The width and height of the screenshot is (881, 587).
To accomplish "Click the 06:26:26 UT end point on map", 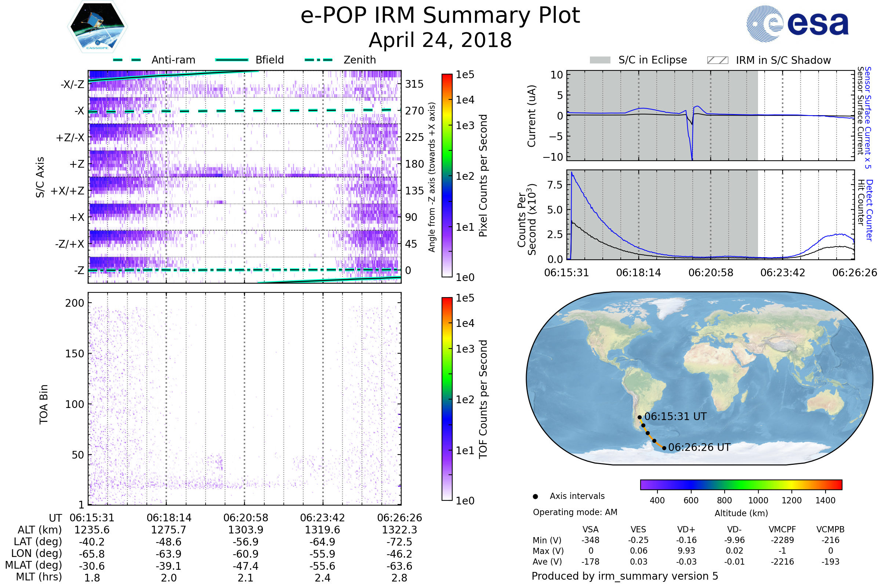I will coord(664,448).
